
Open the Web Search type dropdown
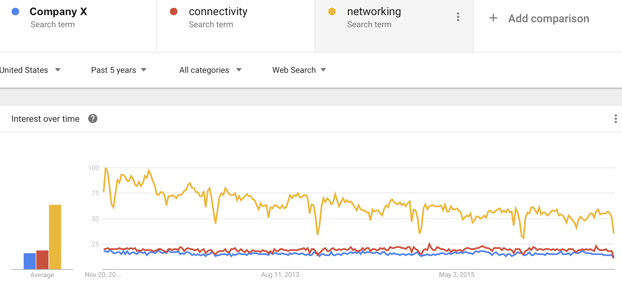pyautogui.click(x=299, y=70)
